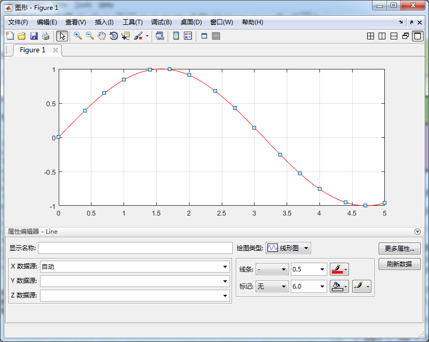Select the Zoom Out magnifier tool
This screenshot has width=429, height=342.
tap(90, 36)
